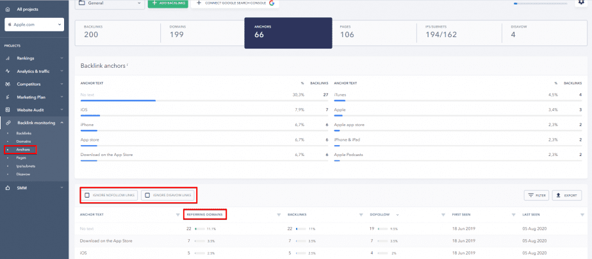
Task: Click the iTunes anchor text entry
Action: point(340,95)
